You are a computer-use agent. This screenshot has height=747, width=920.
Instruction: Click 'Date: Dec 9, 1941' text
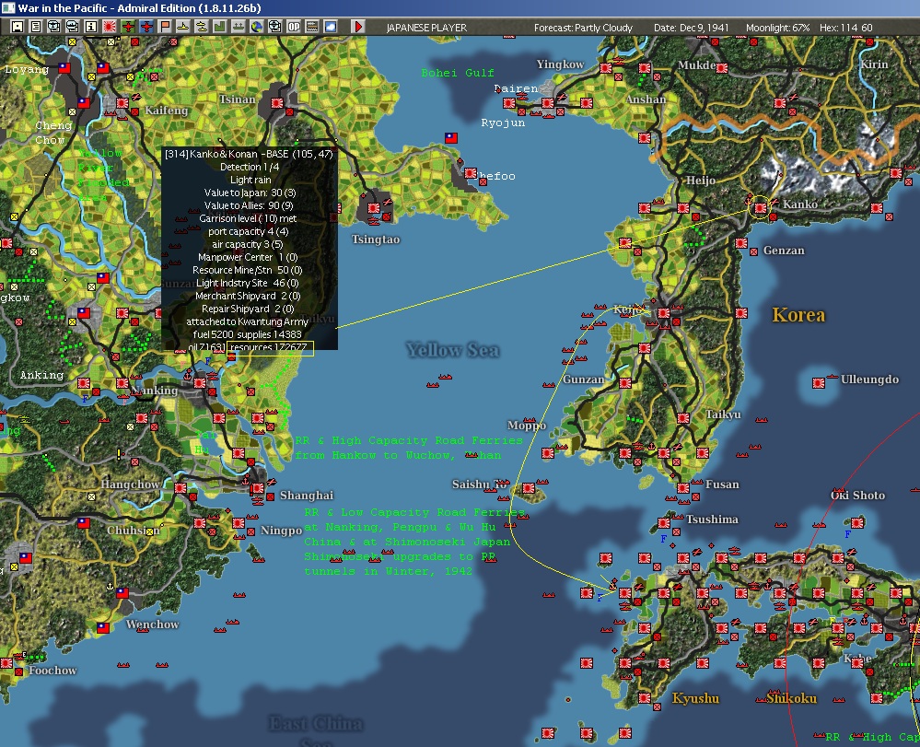click(x=692, y=28)
